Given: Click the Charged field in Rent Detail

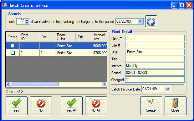Looking at the screenshot, I should 155,80.
